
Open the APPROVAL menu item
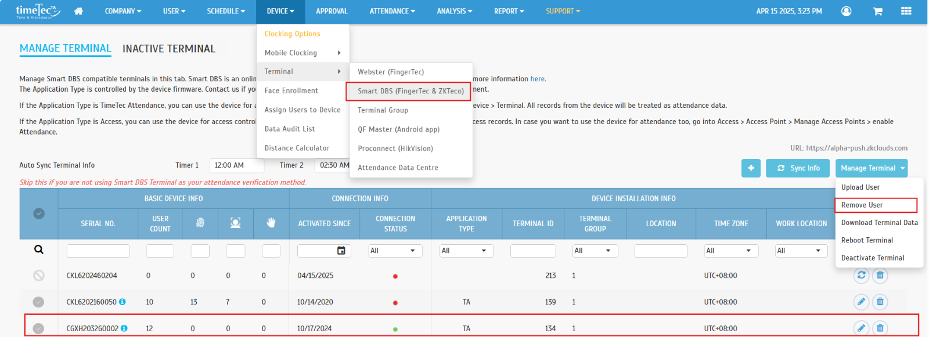click(332, 11)
